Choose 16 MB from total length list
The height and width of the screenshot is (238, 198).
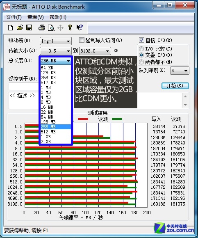pyautogui.click(x=56, y=107)
